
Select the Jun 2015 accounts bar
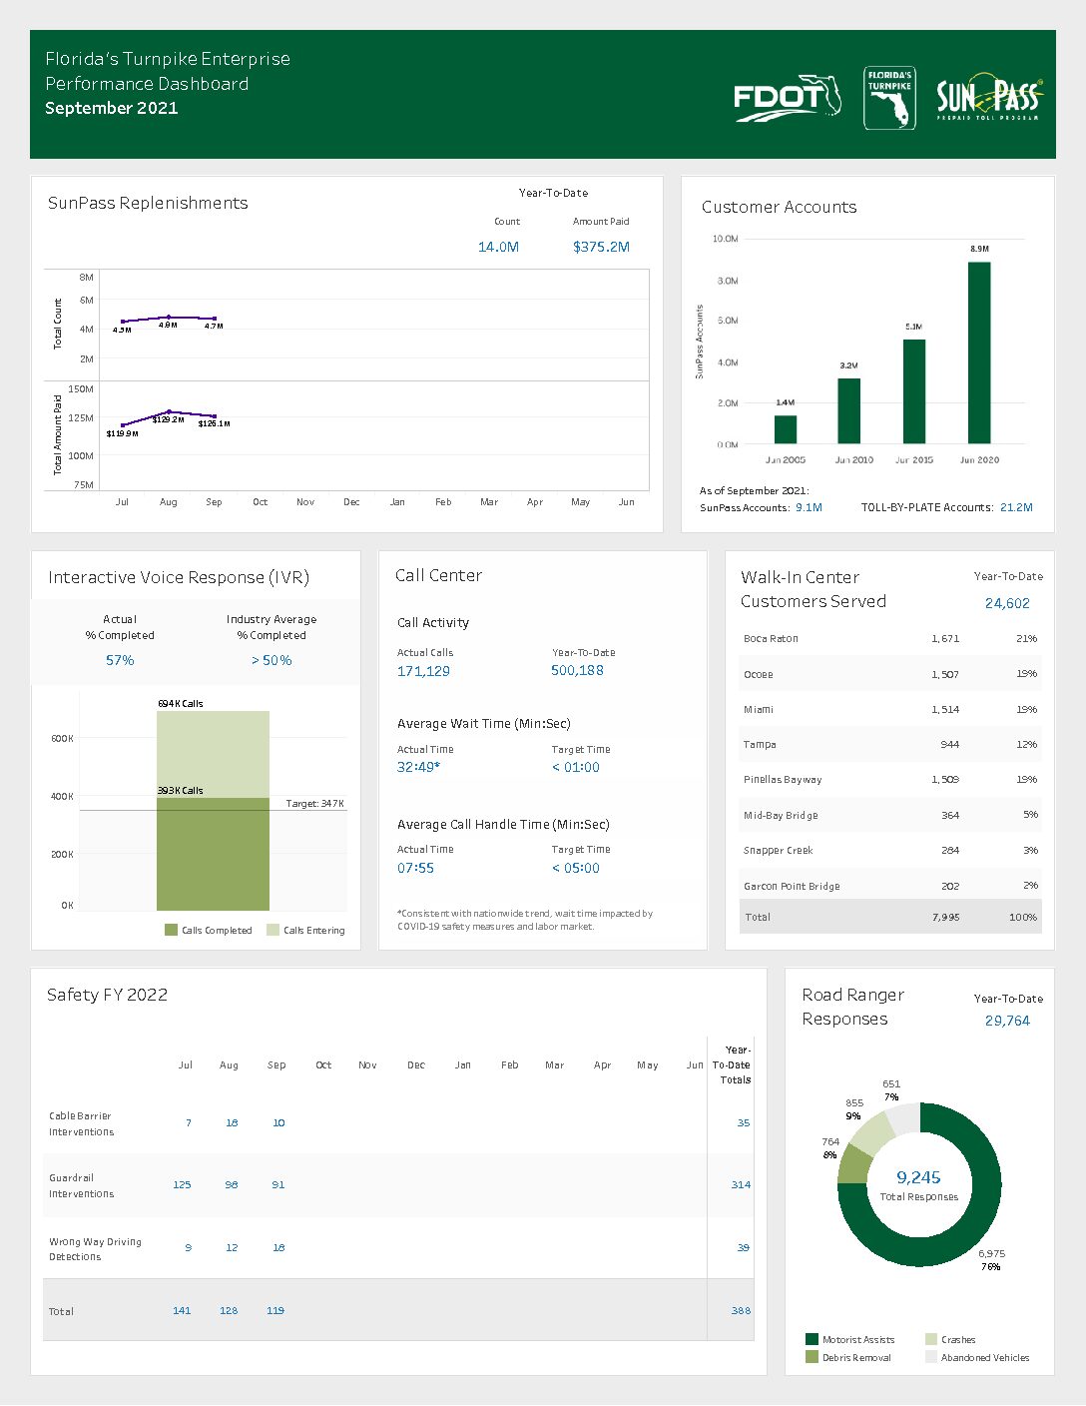pyautogui.click(x=914, y=391)
